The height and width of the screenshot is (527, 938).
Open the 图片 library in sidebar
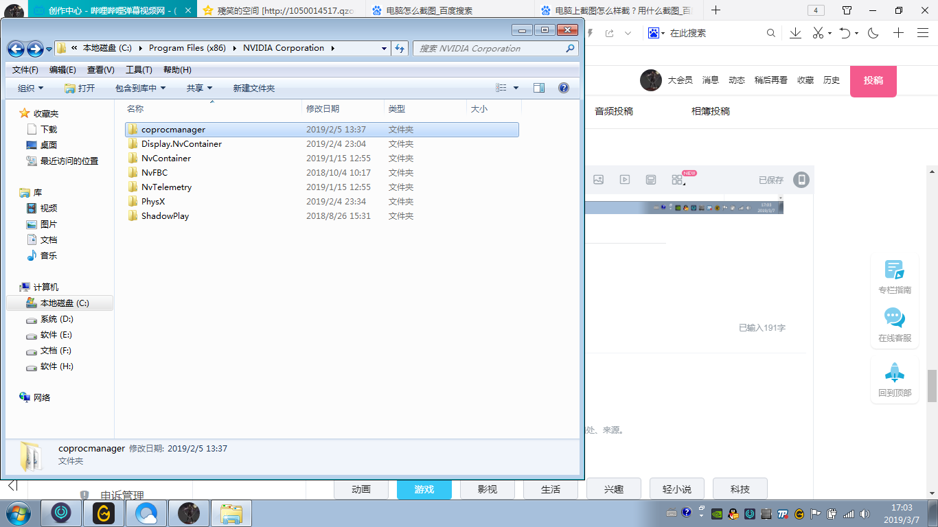[x=49, y=224]
